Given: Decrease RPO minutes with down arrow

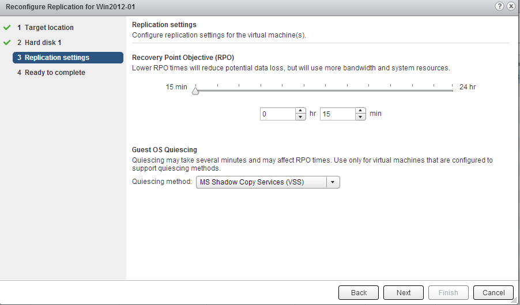Looking at the screenshot, I should pyautogui.click(x=360, y=117).
